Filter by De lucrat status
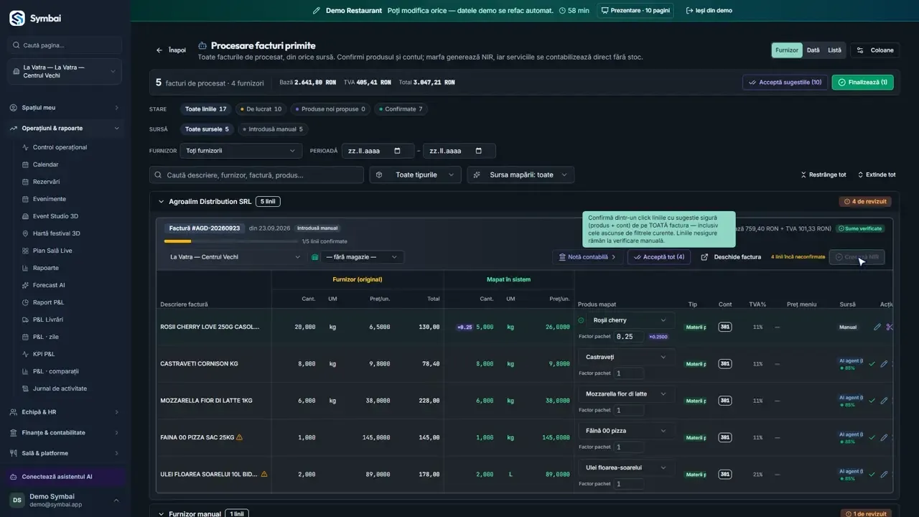919x517 pixels. (261, 109)
